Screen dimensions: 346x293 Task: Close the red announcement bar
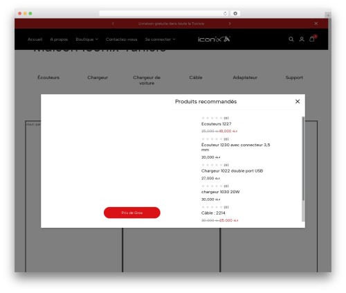click(316, 24)
